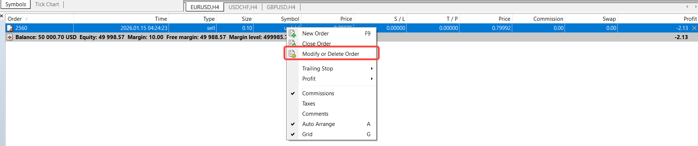Image resolution: width=698 pixels, height=146 pixels.
Task: Click the New Order menu icon
Action: click(x=292, y=34)
